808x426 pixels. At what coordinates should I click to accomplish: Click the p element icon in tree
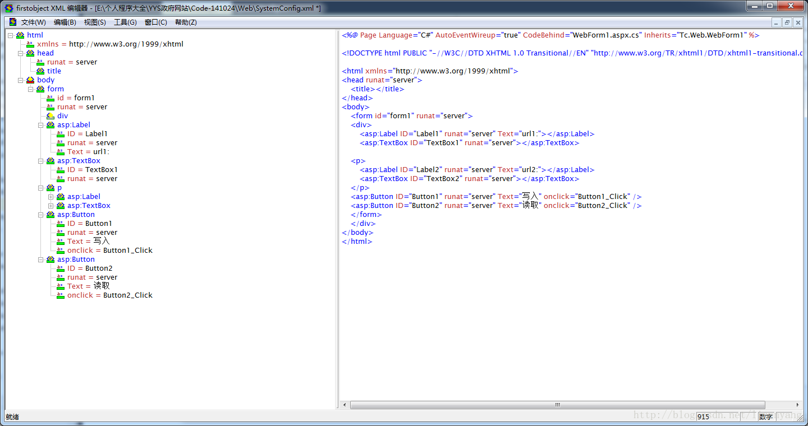coord(50,188)
